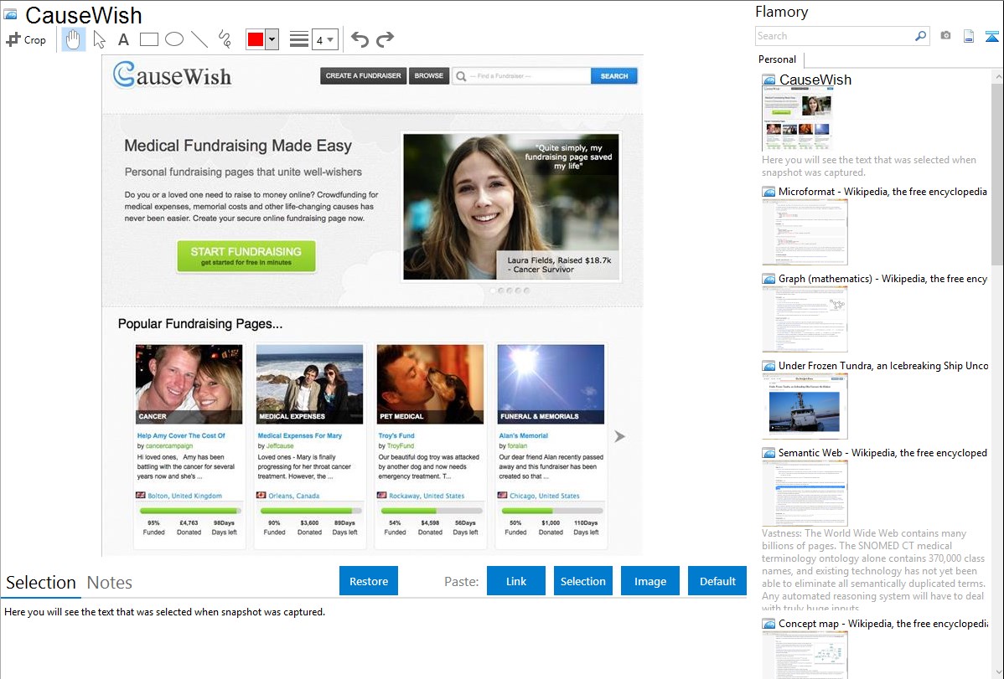Viewport: 1004px width, 679px height.
Task: Click the Chicago, United States location link
Action: click(x=544, y=496)
